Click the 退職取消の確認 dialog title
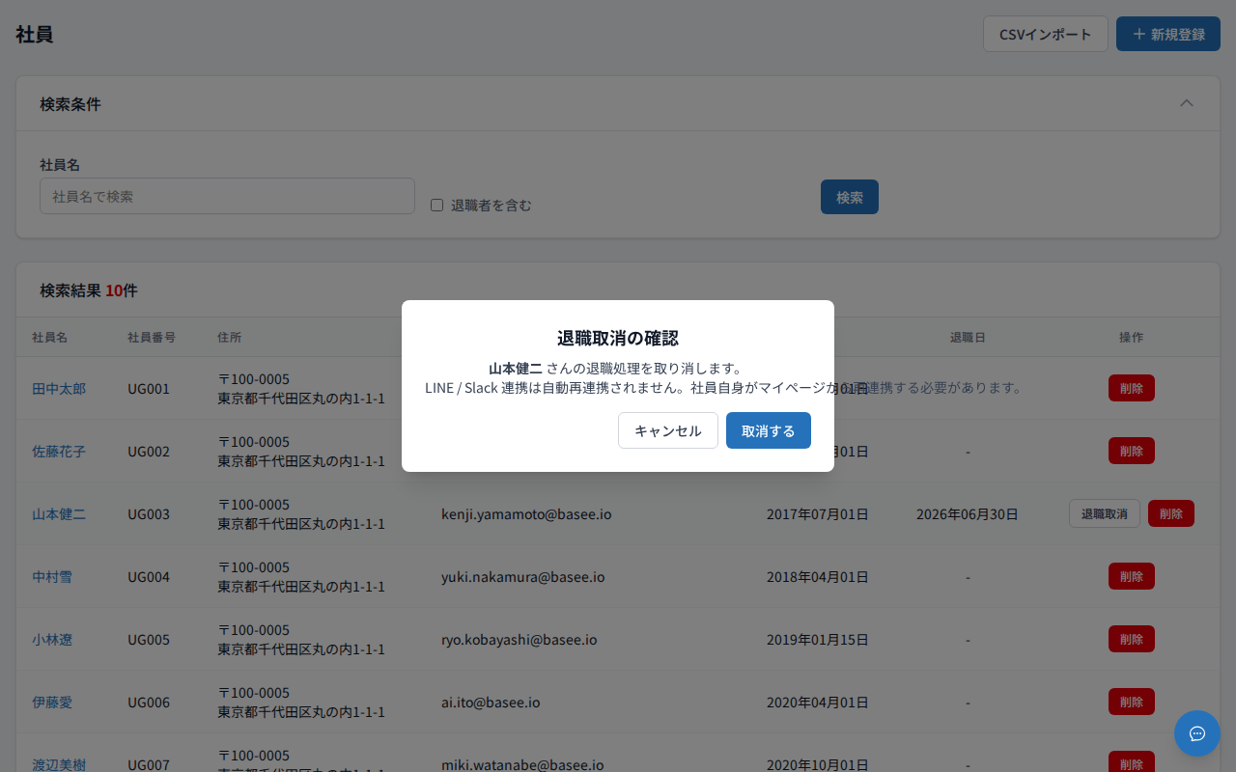This screenshot has height=772, width=1236. pyautogui.click(x=618, y=338)
